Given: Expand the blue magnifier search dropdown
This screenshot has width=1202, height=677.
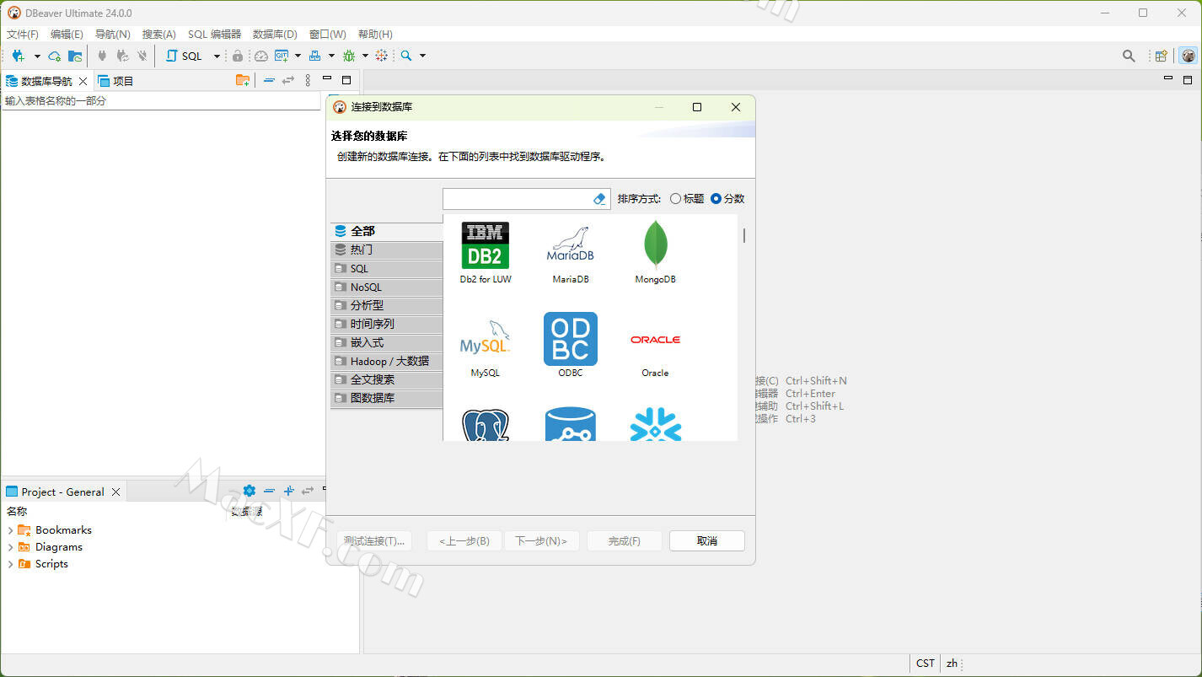Looking at the screenshot, I should click(422, 56).
